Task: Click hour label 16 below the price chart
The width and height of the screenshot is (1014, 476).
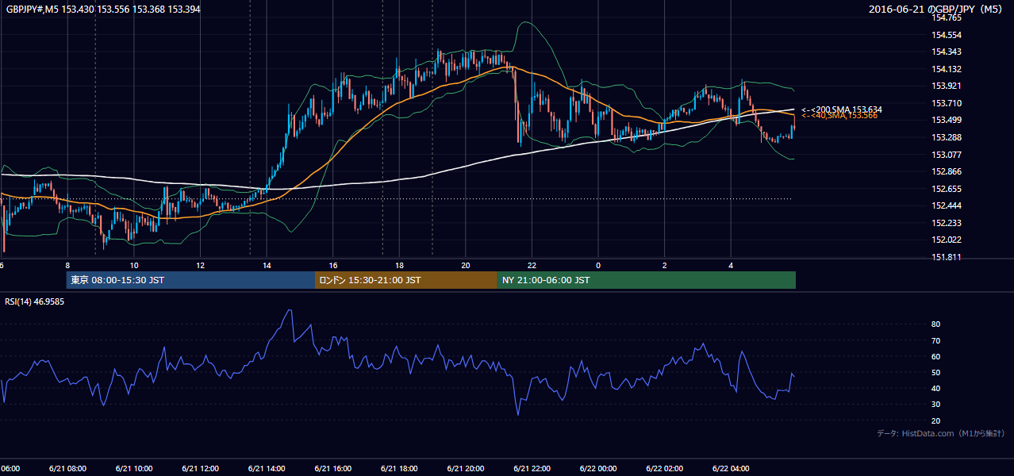Action: point(333,265)
